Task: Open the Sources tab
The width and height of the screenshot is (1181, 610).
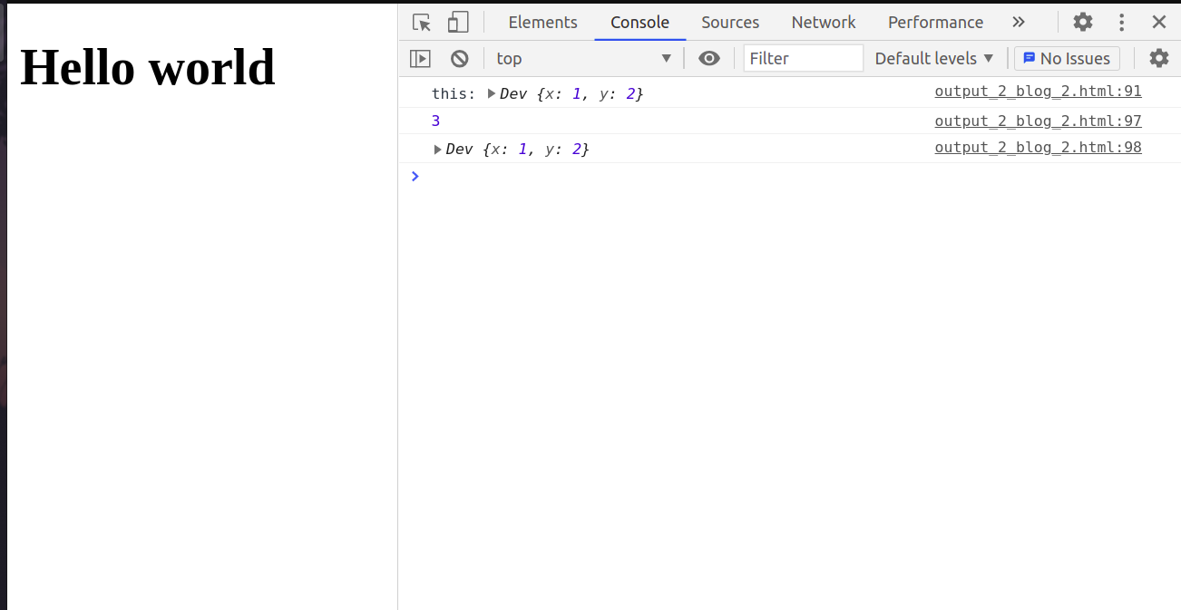Action: click(729, 23)
